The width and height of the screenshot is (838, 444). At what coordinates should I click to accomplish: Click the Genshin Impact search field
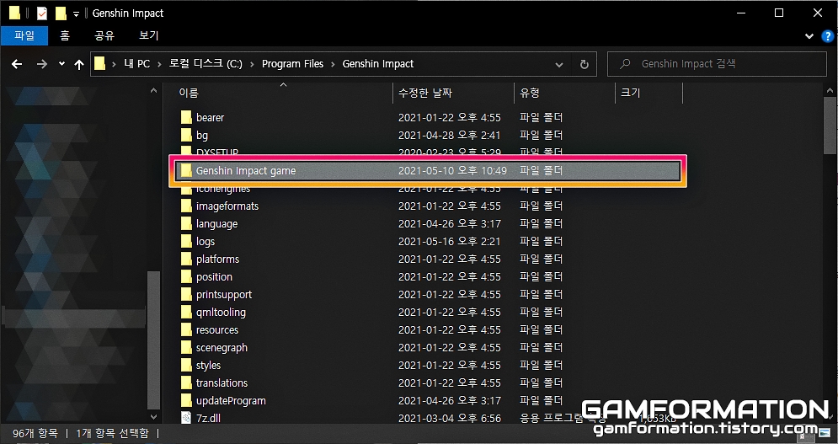click(x=717, y=64)
